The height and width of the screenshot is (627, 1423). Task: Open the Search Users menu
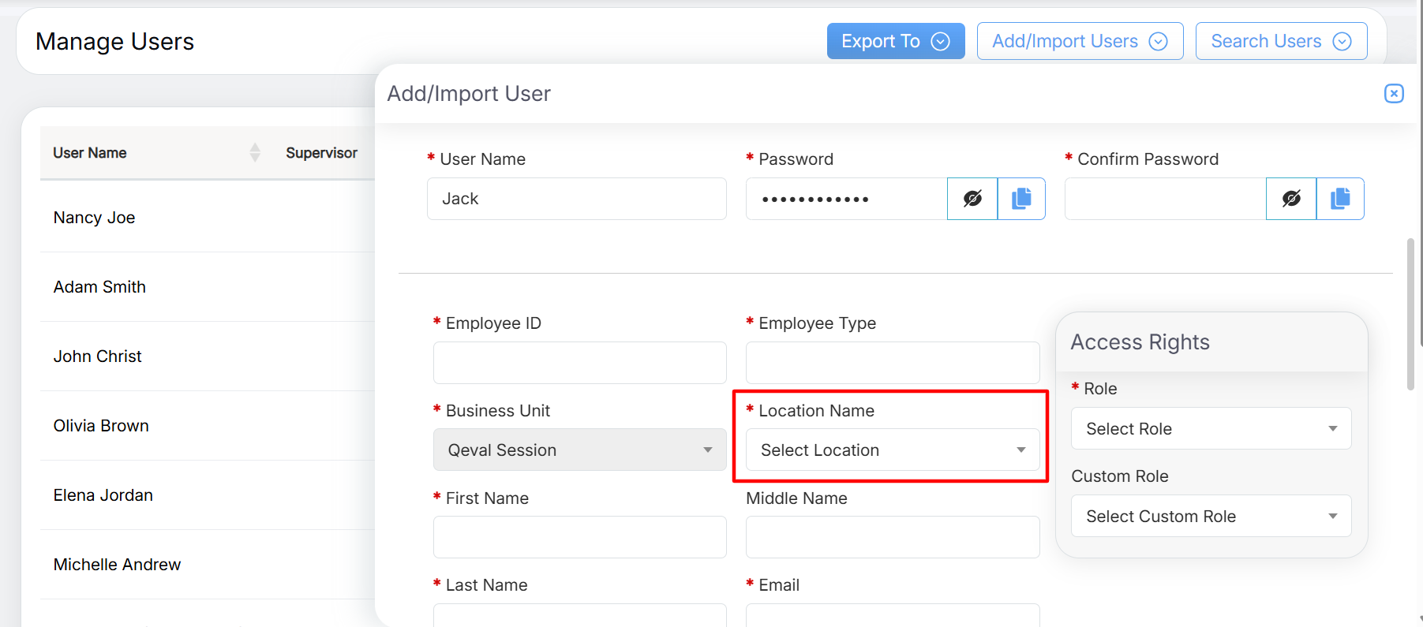pos(1280,41)
